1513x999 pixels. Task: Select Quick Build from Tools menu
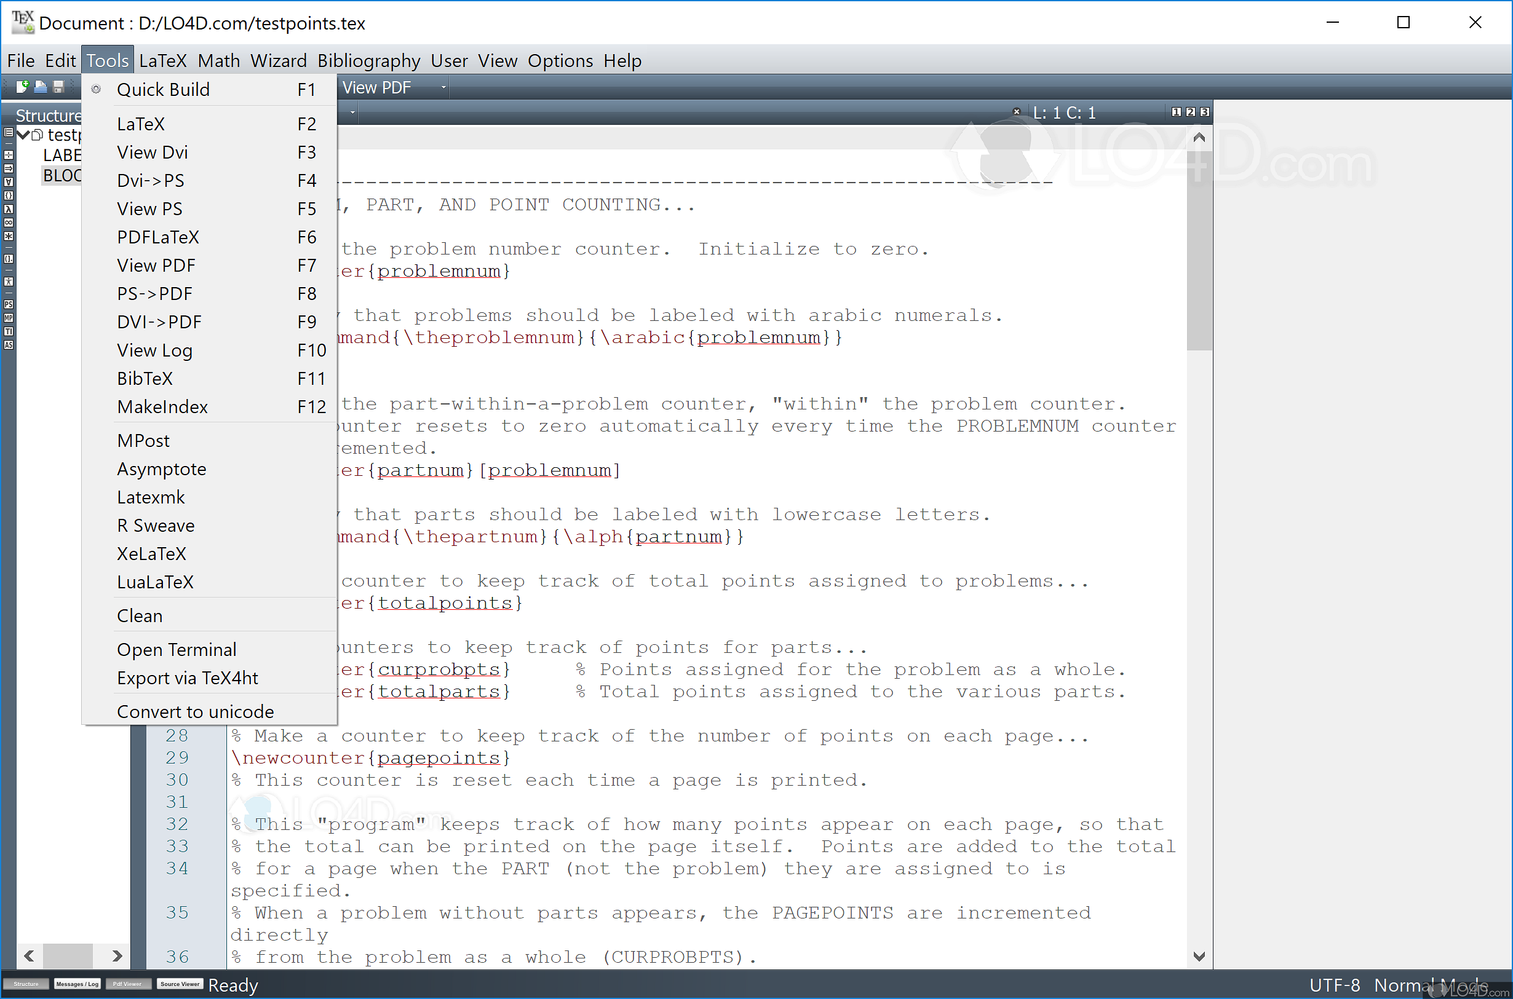point(163,90)
